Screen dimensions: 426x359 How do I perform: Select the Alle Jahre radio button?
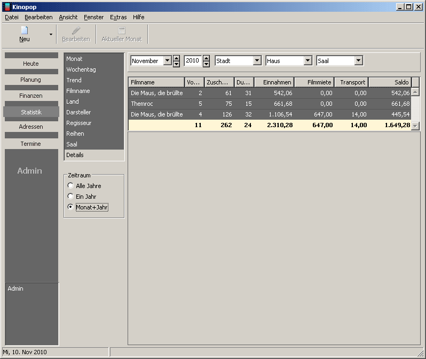pos(70,186)
